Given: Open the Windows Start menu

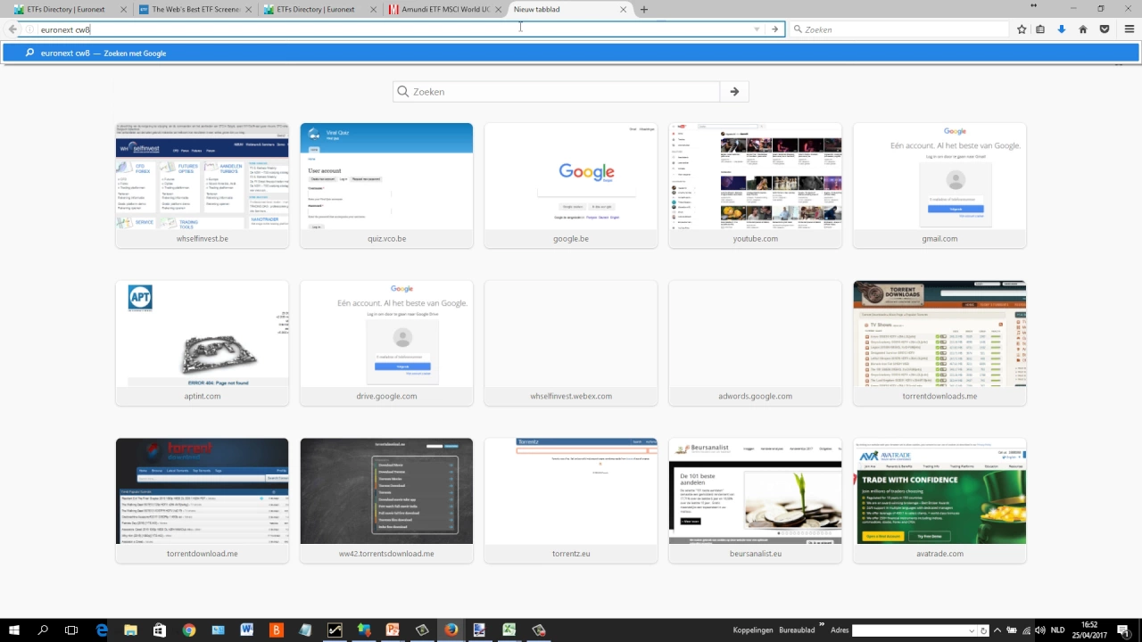Looking at the screenshot, I should pos(14,630).
